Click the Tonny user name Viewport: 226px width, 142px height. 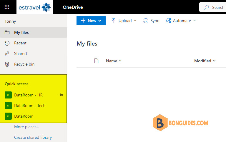coord(10,21)
